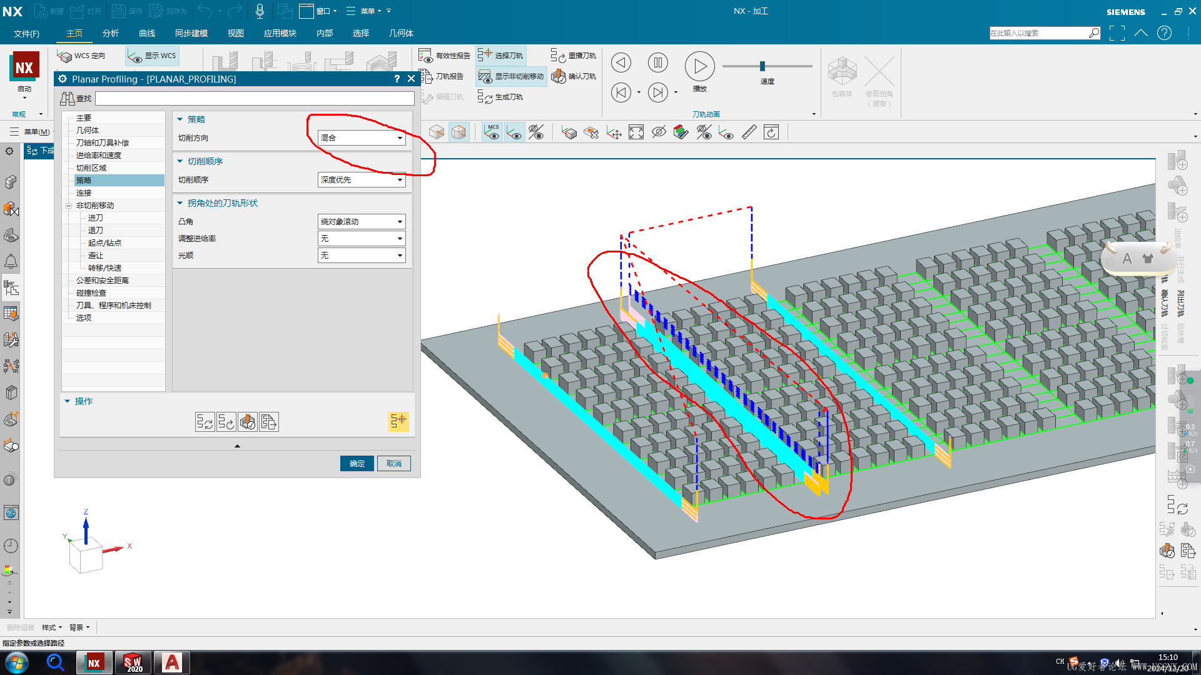Click the Verify tool path icon in the 操作 section

[248, 422]
